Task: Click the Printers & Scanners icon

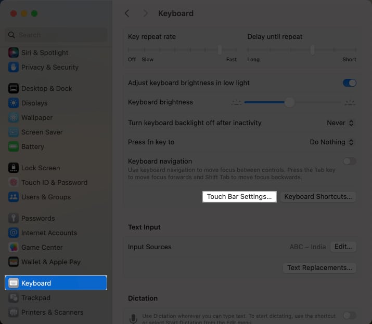Action: 14,312
